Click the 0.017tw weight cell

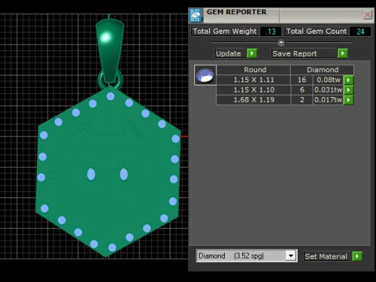pos(328,99)
